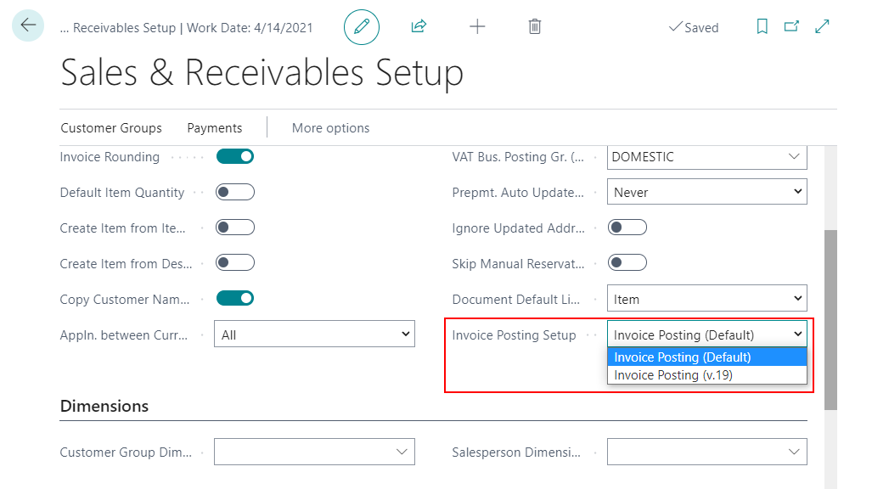Image resolution: width=872 pixels, height=489 pixels.
Task: Bookmark this page with the bookmark icon
Action: 762,26
